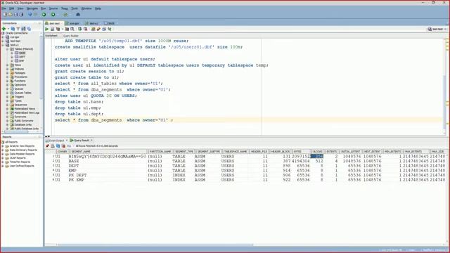Screen dimensions: 450x253
Task: Select the BASE table in Connections tree
Action: click(22, 53)
